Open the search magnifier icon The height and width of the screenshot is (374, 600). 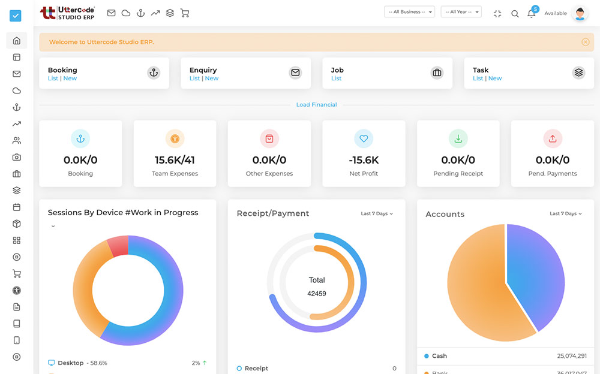515,14
